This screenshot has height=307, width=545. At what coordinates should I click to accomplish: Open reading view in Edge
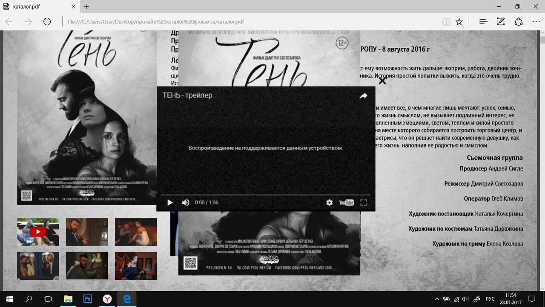446,22
